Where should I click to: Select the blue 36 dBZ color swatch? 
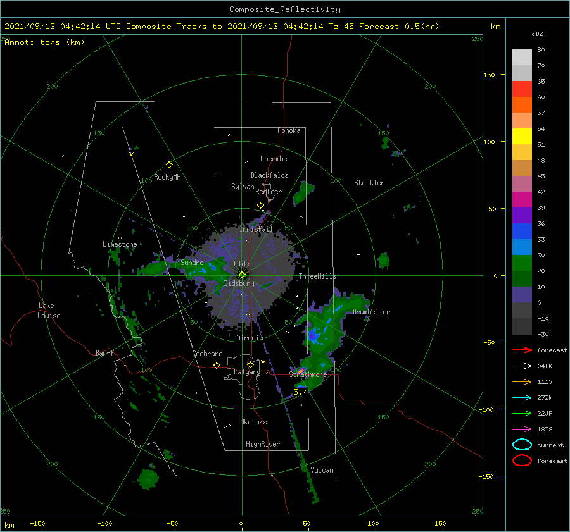point(522,231)
